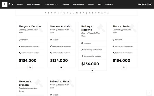Viewport: 154px width, 96px height.
Task: Click the clock icon in Morgan v. Dubster card
Action: click(20, 40)
